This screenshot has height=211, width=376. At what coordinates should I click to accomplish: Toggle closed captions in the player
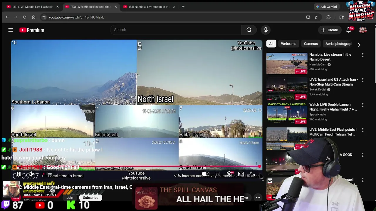coord(217,174)
